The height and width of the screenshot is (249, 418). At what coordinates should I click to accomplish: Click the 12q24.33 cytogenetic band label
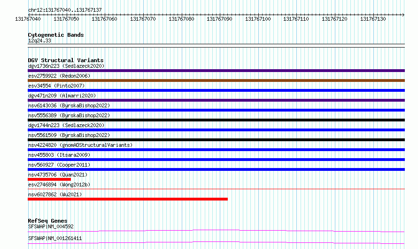click(x=39, y=40)
